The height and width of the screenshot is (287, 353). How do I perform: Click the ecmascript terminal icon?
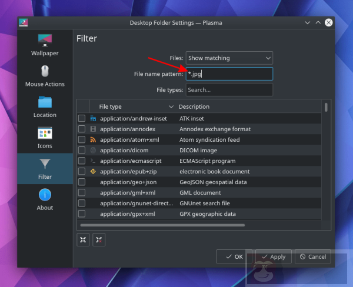[93, 161]
